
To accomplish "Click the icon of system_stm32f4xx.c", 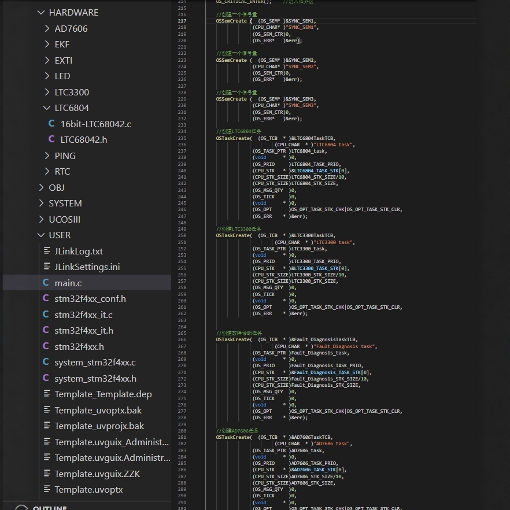I will 46,363.
